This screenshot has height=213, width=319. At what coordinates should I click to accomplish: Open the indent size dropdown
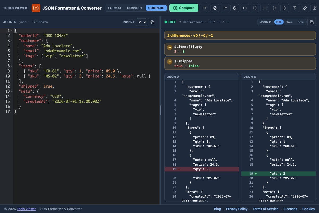point(141,22)
